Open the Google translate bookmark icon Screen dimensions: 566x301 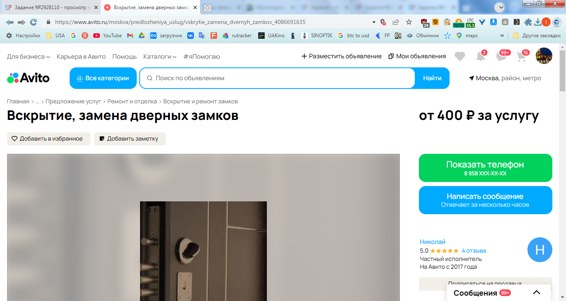[x=202, y=36]
